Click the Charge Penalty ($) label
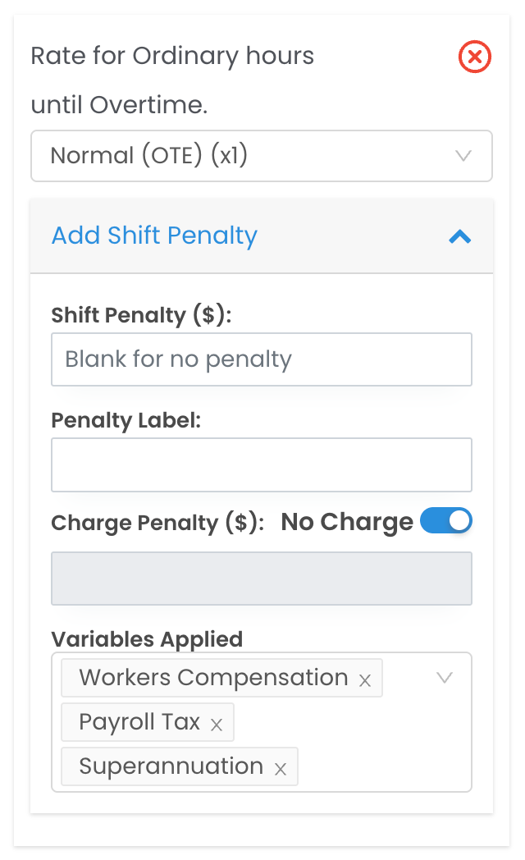The height and width of the screenshot is (860, 525). (x=157, y=524)
